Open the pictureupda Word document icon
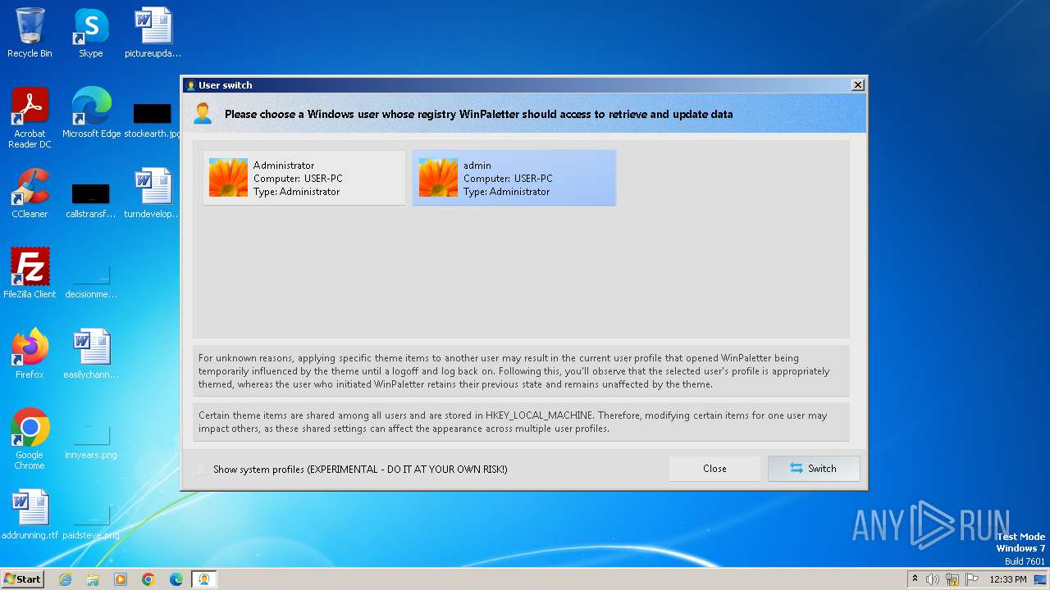Image resolution: width=1050 pixels, height=590 pixels. coord(153,33)
